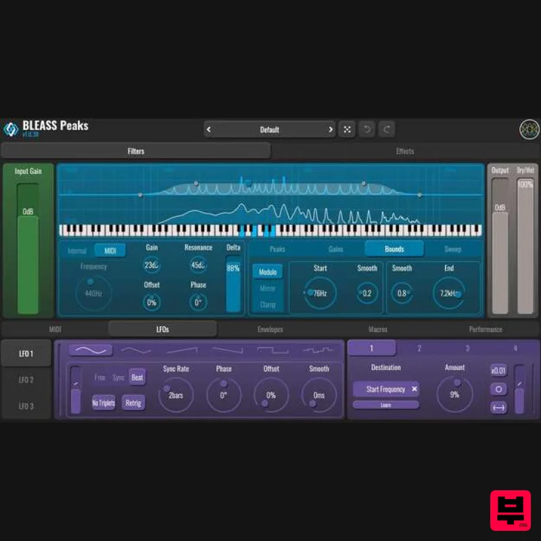Click the x0.01 amount multiplier button
Screen dimensions: 541x541
coord(498,371)
